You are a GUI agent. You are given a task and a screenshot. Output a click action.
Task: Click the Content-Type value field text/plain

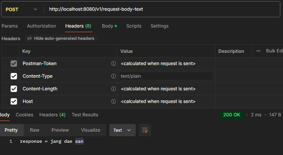tap(166, 76)
